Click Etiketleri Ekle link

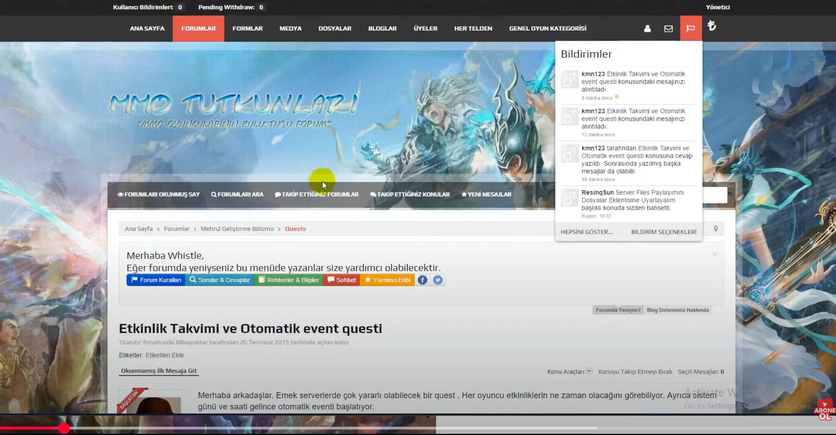(x=165, y=355)
